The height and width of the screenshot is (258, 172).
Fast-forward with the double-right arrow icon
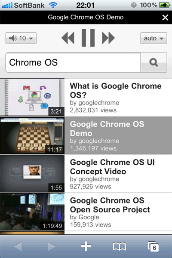108,38
